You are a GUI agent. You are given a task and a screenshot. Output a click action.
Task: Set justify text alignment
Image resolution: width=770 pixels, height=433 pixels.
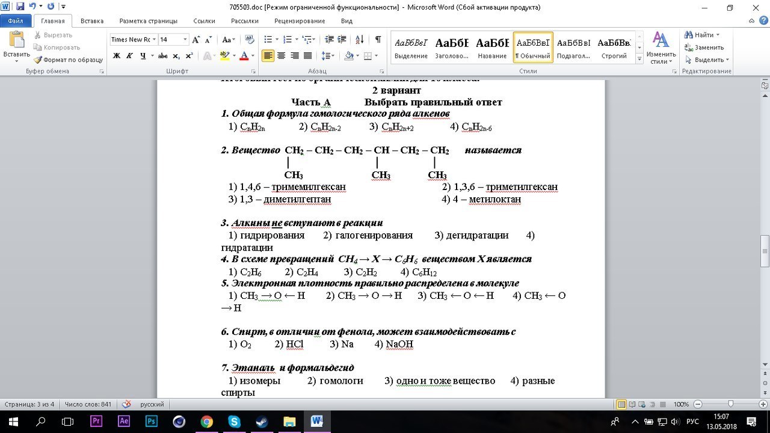point(308,56)
